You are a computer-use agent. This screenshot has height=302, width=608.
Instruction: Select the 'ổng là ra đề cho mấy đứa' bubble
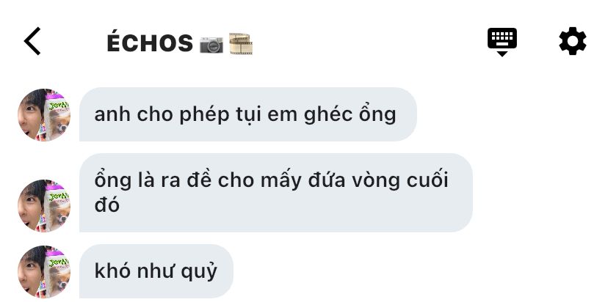coord(276,193)
